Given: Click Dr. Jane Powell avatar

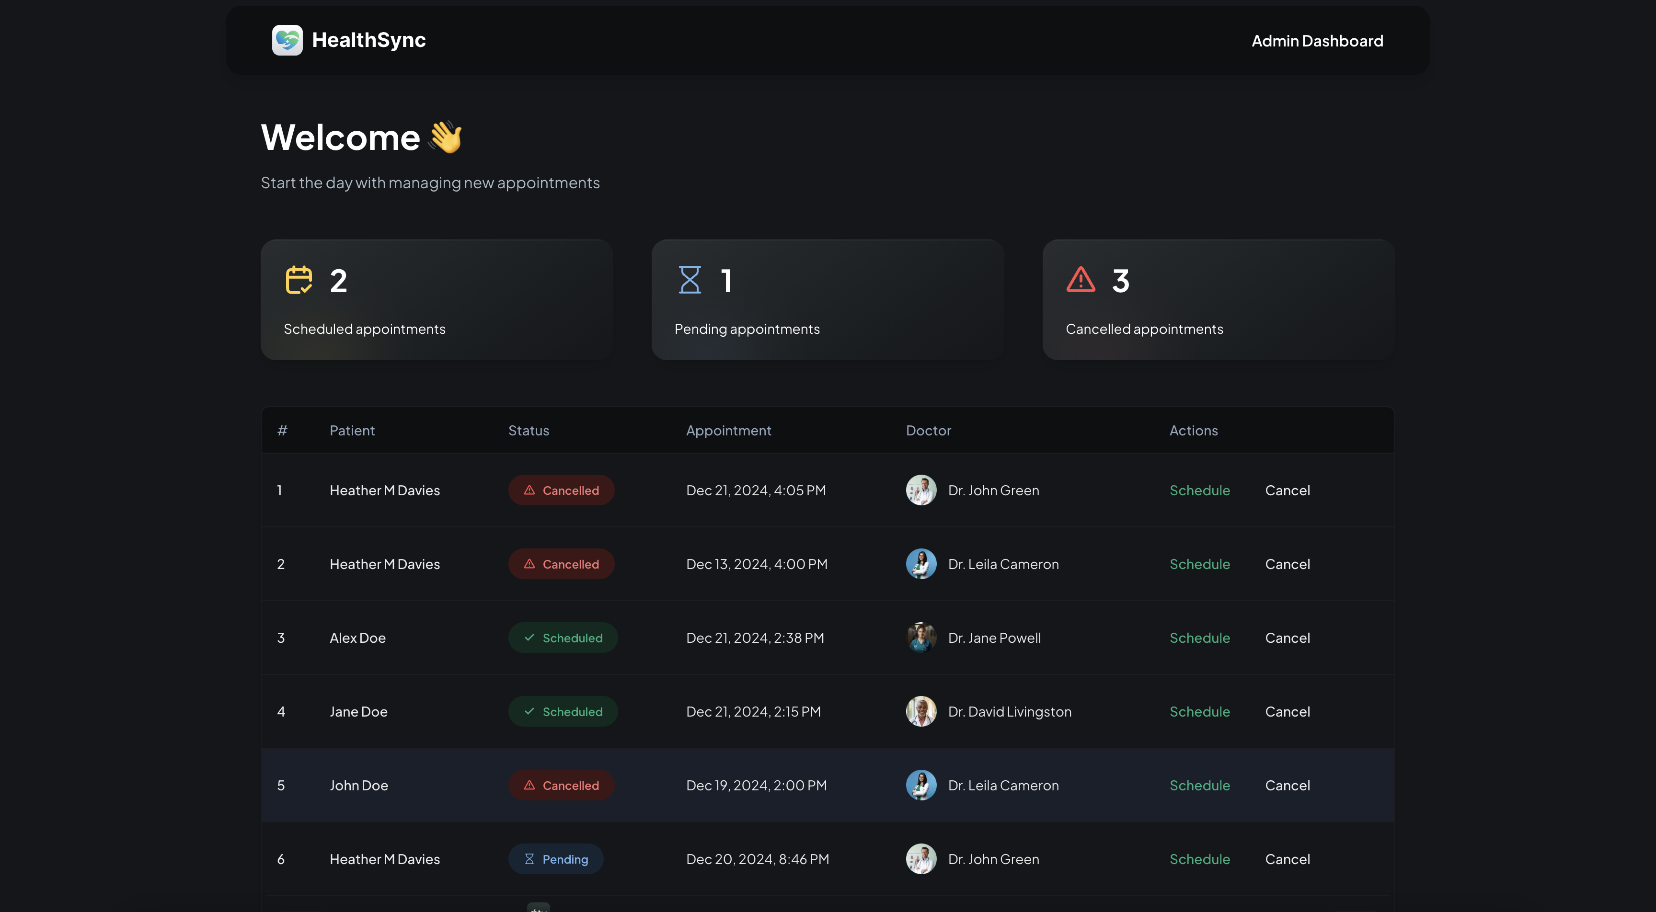Looking at the screenshot, I should 920,638.
